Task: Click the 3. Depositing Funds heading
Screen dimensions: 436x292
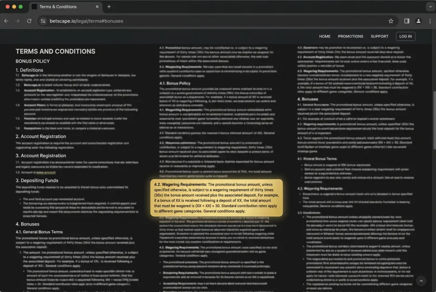Action: (37, 180)
